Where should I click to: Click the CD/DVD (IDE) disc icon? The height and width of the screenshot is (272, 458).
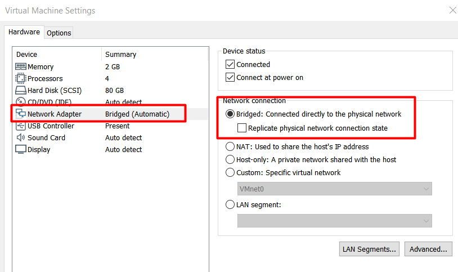click(20, 101)
